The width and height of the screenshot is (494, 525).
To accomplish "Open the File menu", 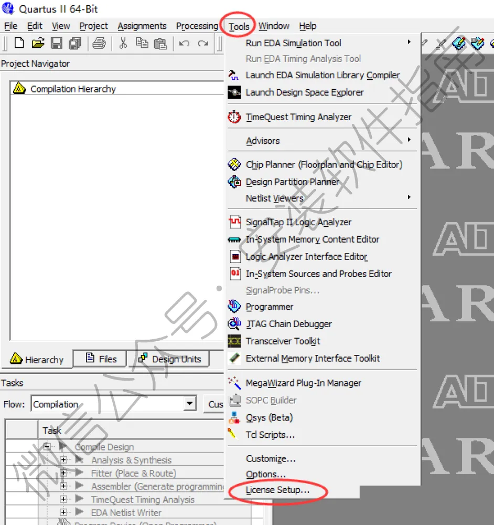I will [10, 26].
